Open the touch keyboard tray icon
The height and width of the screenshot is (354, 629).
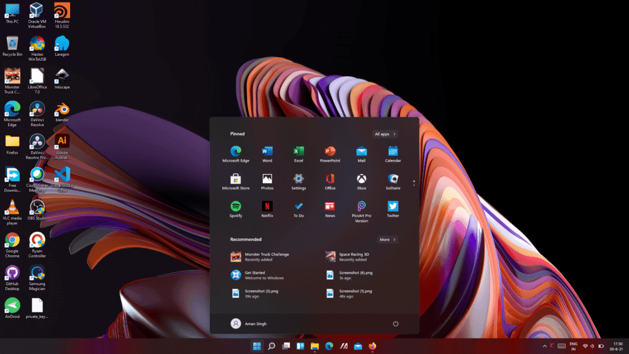(561, 346)
